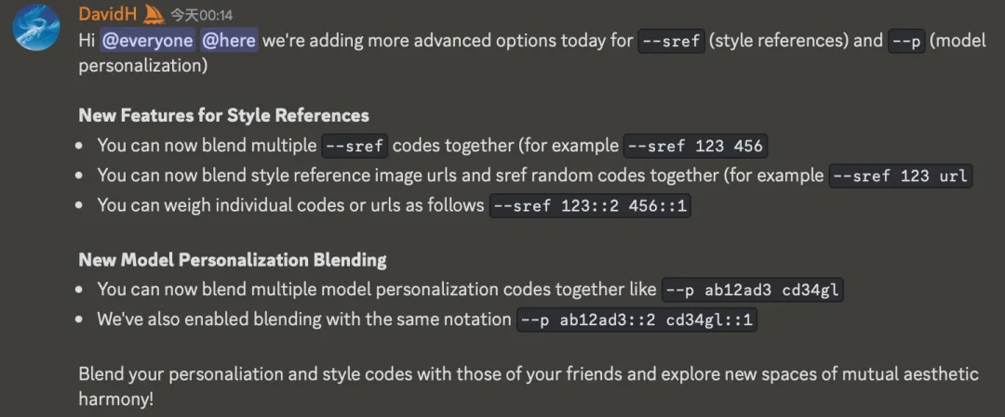The height and width of the screenshot is (417, 1005).
Task: Click the --sref 123 url code example
Action: pyautogui.click(x=901, y=176)
